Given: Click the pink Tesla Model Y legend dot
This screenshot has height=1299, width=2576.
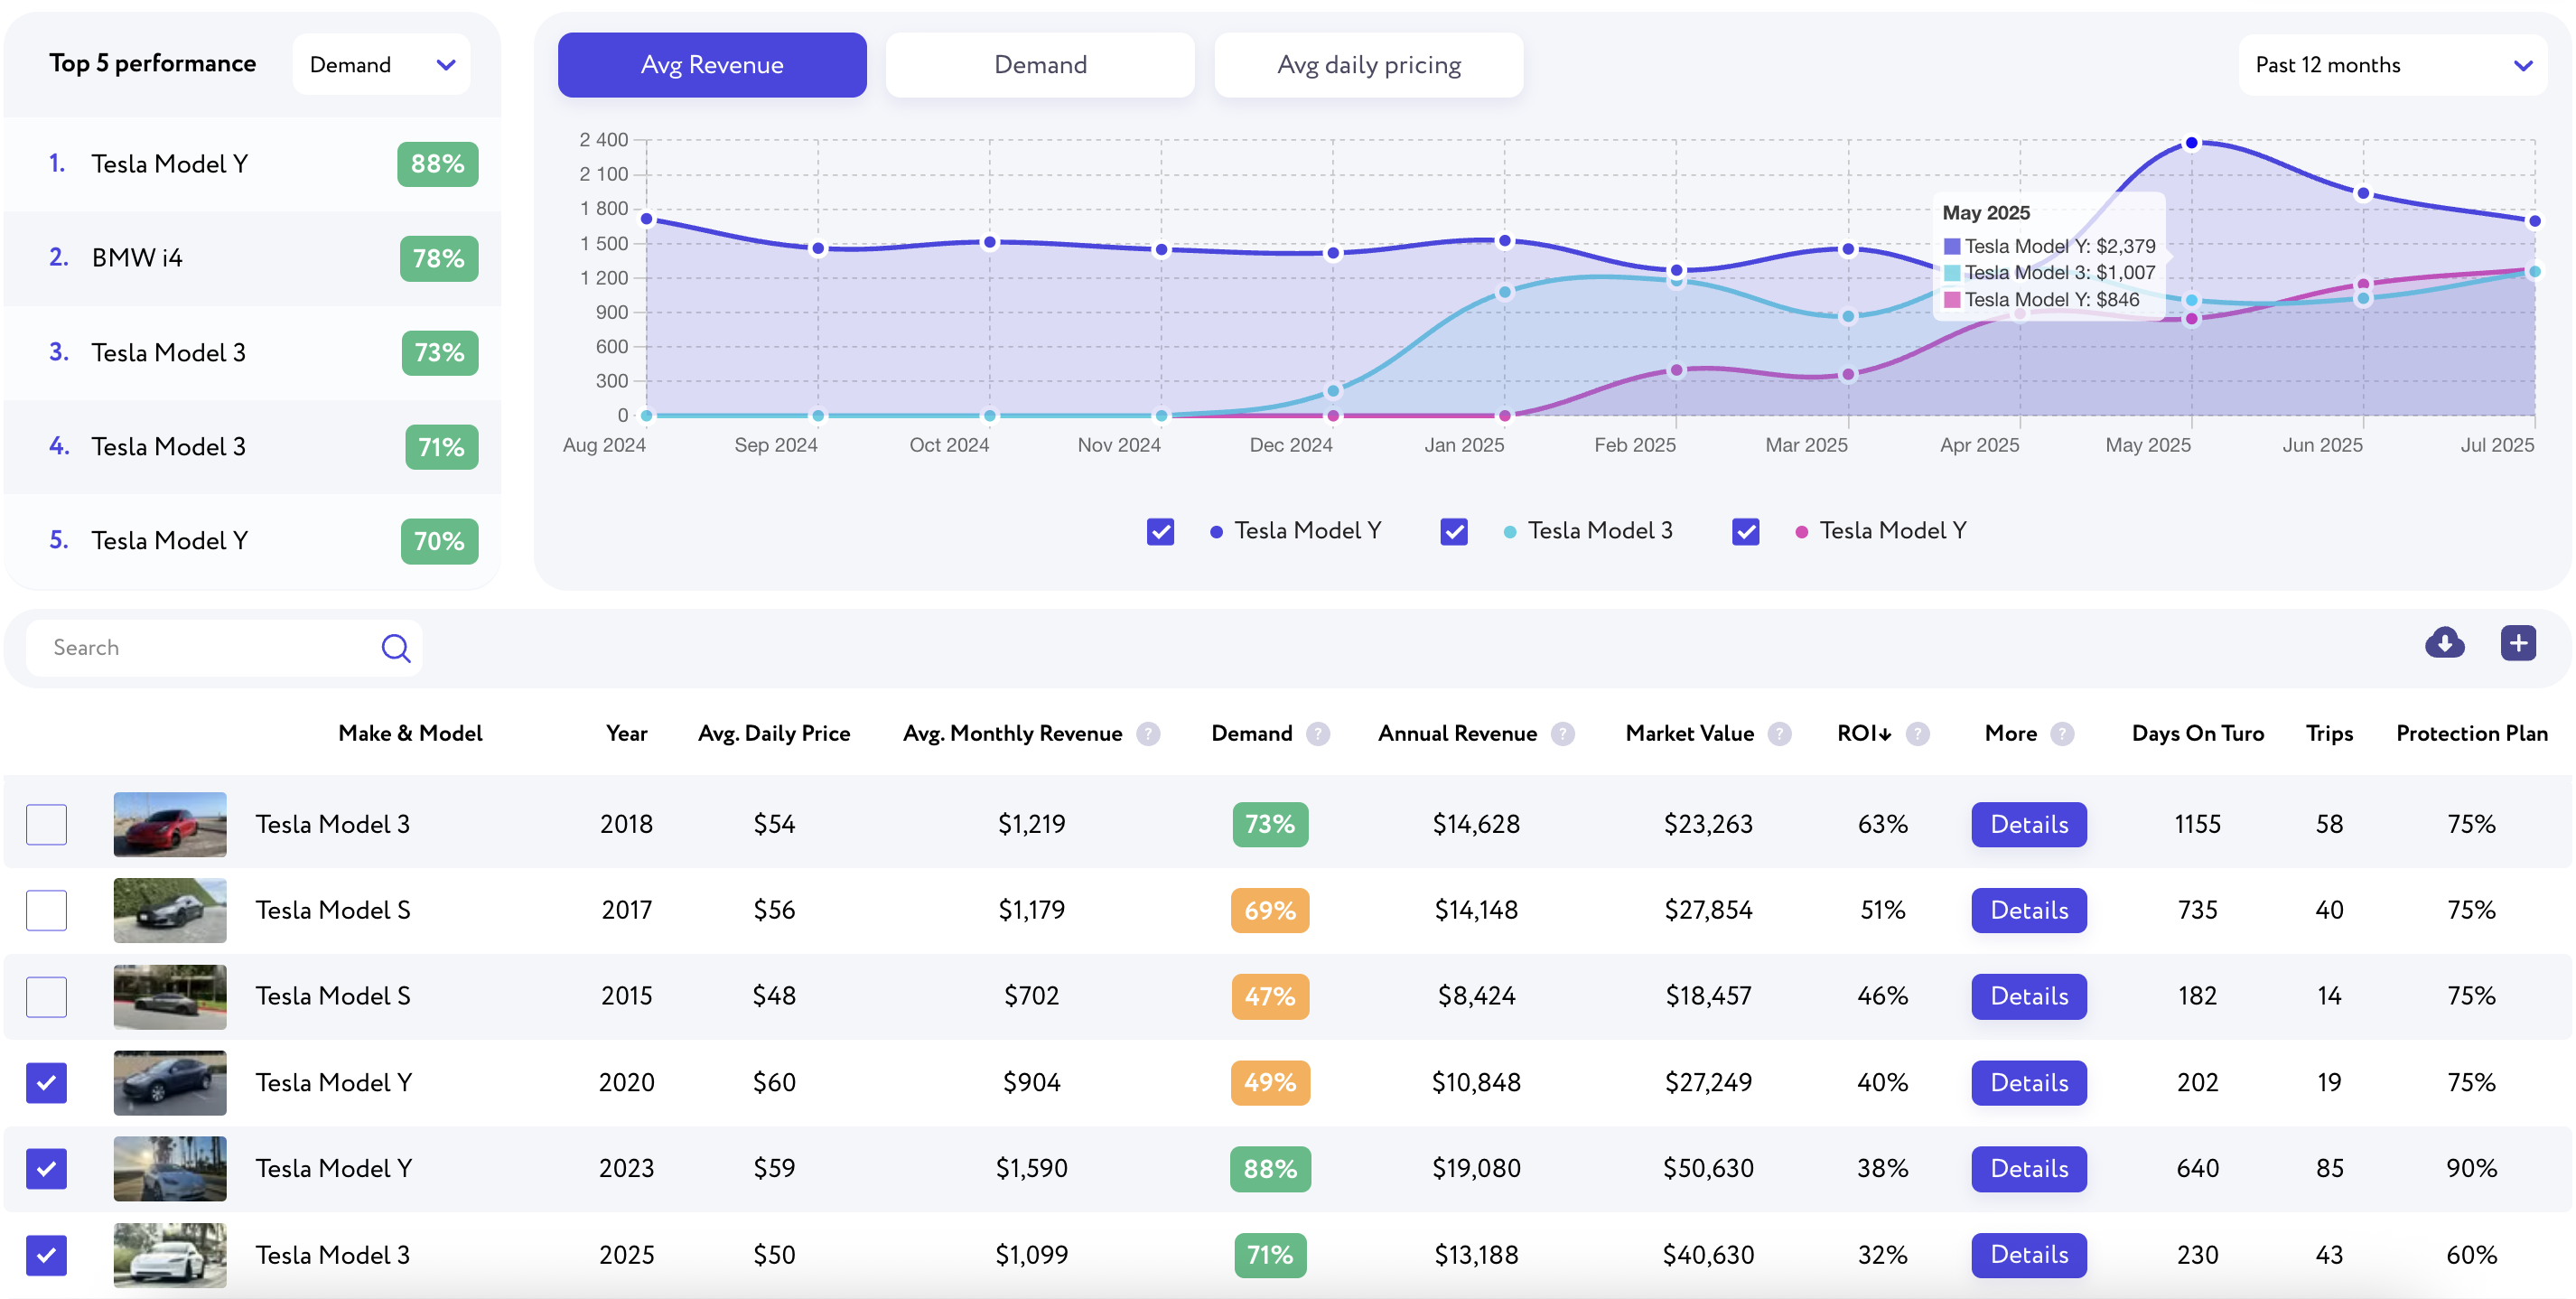Looking at the screenshot, I should click(1802, 532).
